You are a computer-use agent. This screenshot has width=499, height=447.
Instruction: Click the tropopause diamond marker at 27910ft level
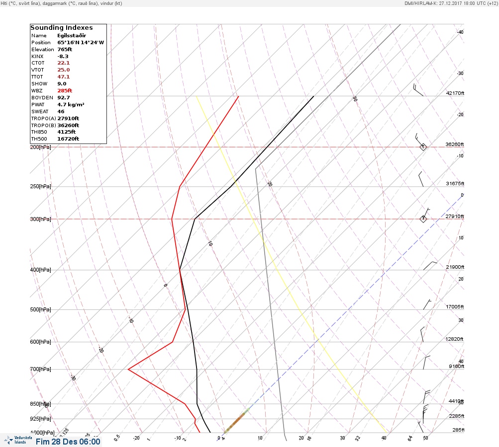(x=423, y=219)
